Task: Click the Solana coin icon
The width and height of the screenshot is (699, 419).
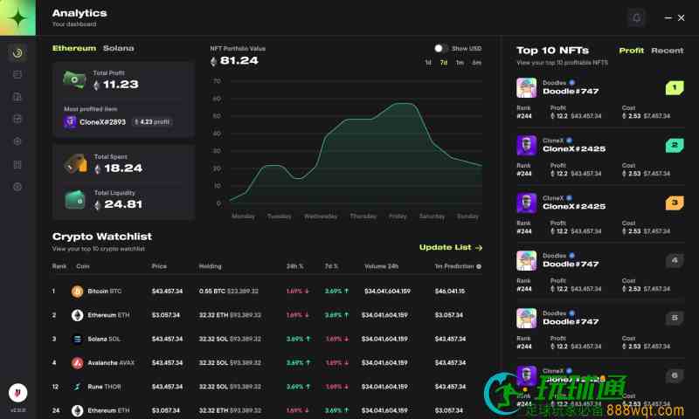Action: click(x=77, y=340)
